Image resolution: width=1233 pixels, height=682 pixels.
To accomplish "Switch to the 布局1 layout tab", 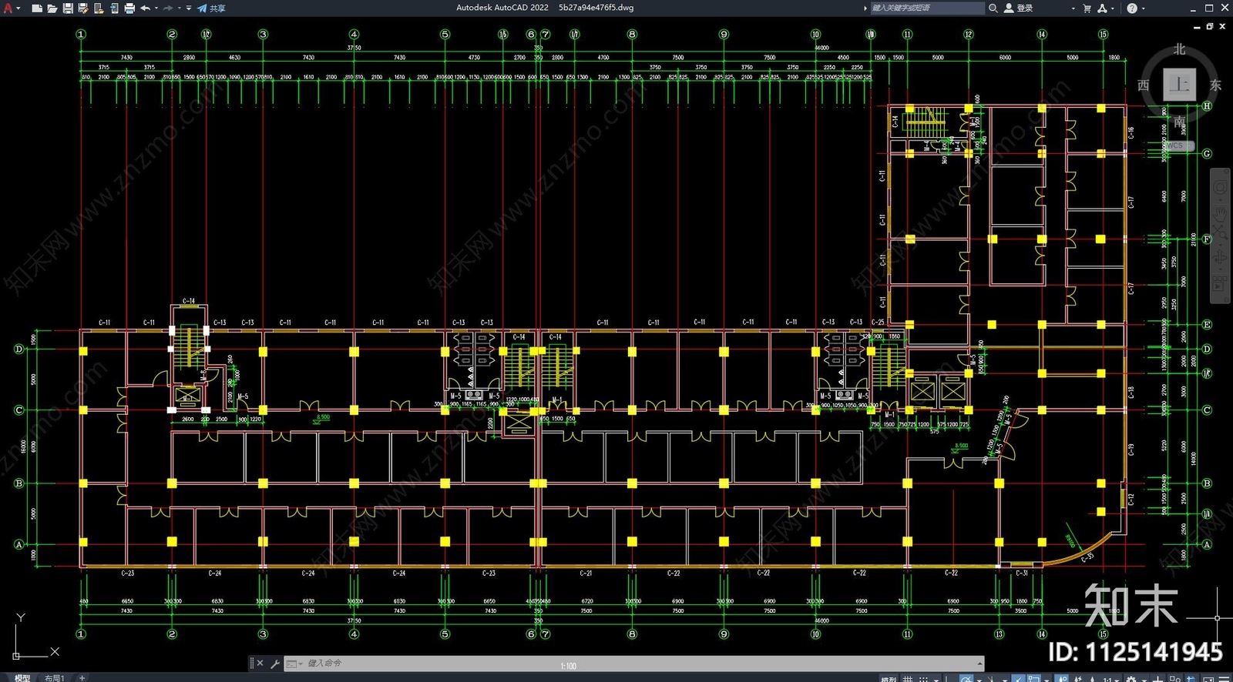I will click(x=55, y=677).
